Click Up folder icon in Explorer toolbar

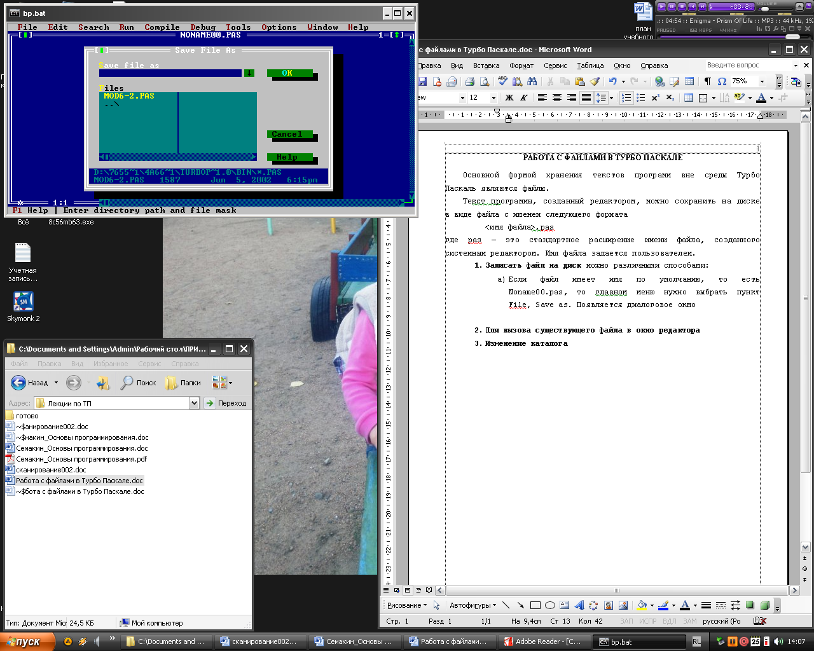pyautogui.click(x=103, y=383)
